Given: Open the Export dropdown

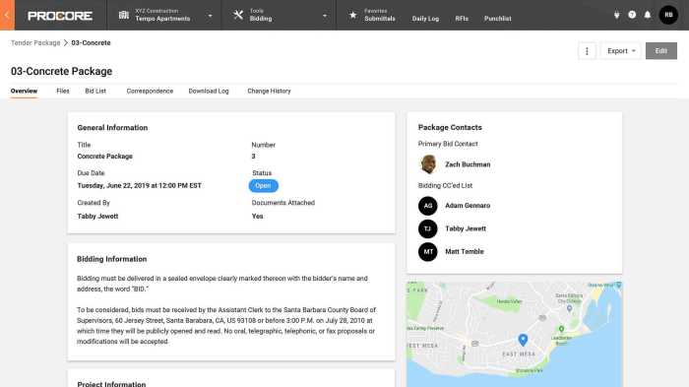Looking at the screenshot, I should (x=621, y=51).
